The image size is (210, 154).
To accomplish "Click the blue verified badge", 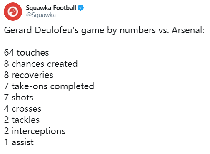I will [x=80, y=8].
